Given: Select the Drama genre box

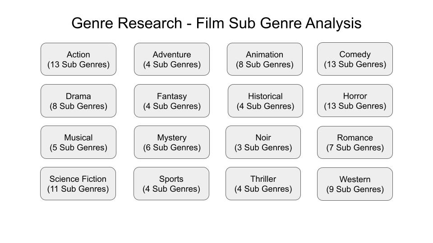Looking at the screenshot, I should coord(78,101).
